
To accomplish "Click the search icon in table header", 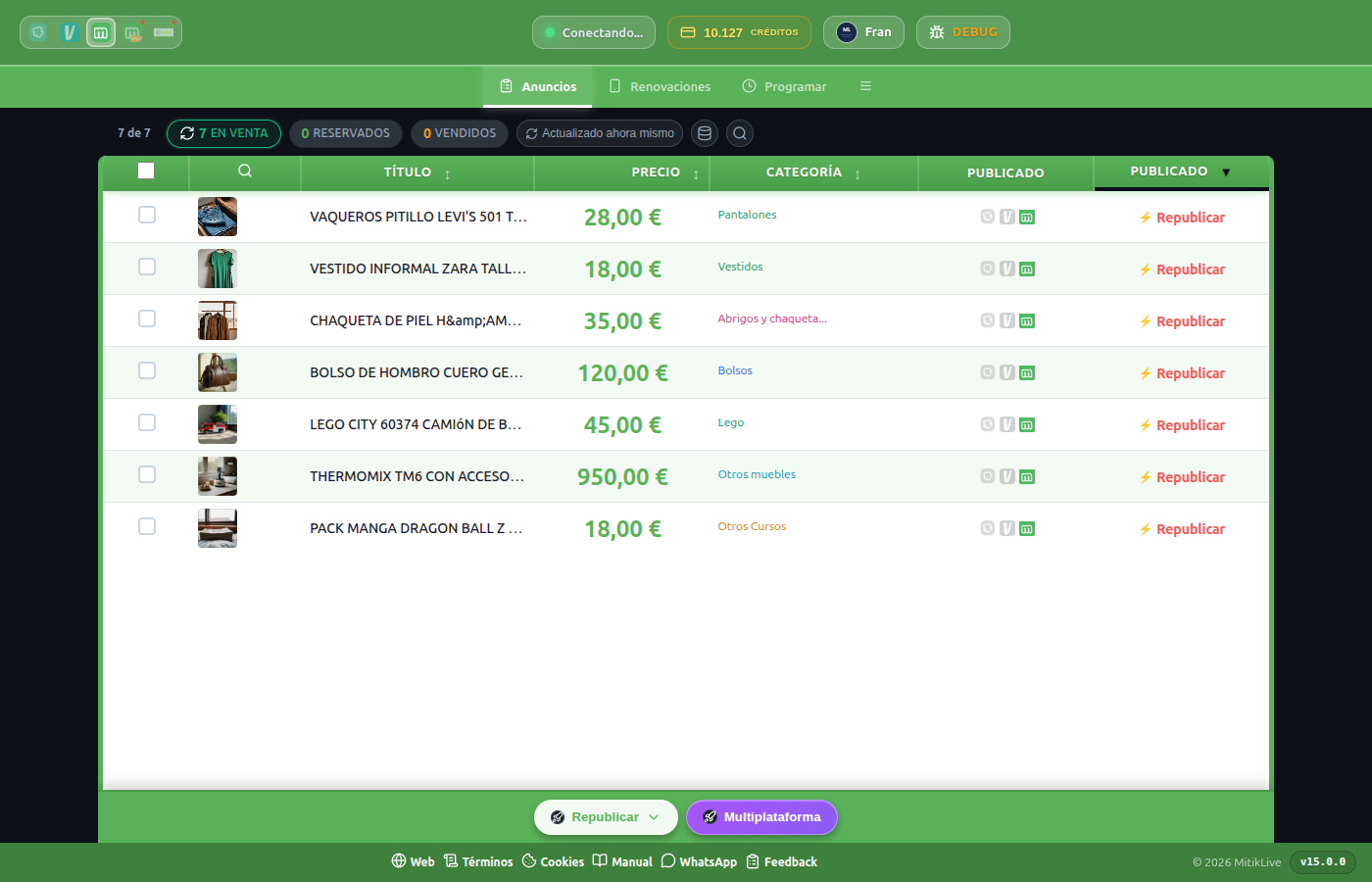I will click(x=245, y=171).
